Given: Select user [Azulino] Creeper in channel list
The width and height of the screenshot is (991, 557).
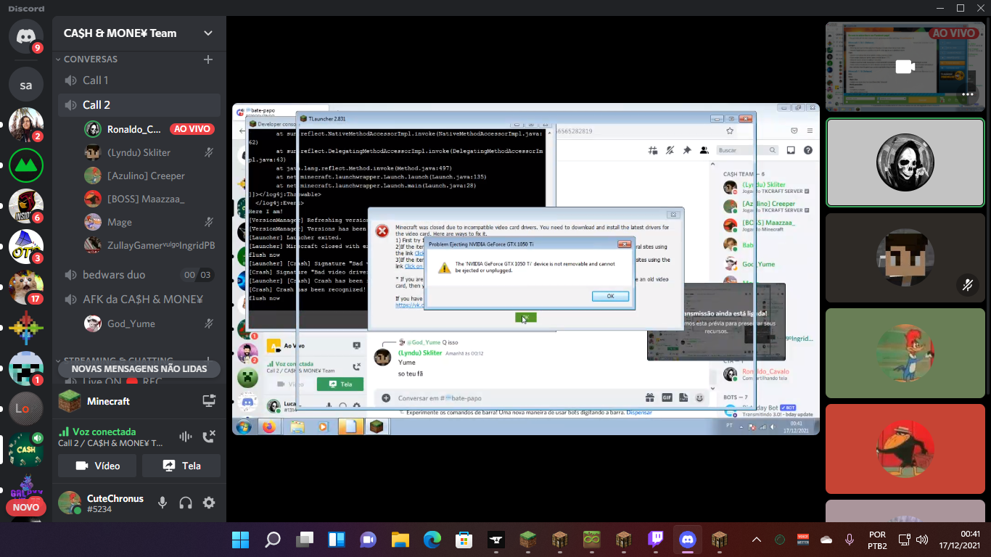Looking at the screenshot, I should pyautogui.click(x=151, y=176).
